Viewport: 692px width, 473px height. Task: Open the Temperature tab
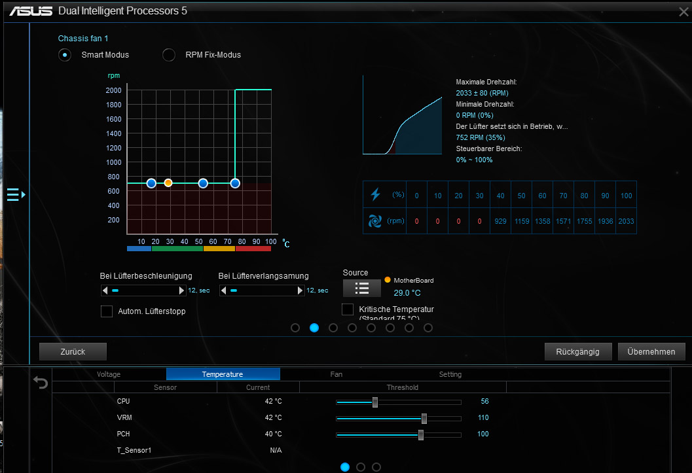pyautogui.click(x=223, y=374)
